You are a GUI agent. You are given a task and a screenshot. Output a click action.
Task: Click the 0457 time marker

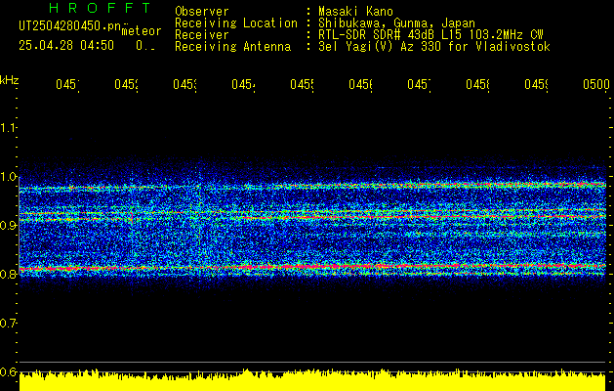point(419,84)
